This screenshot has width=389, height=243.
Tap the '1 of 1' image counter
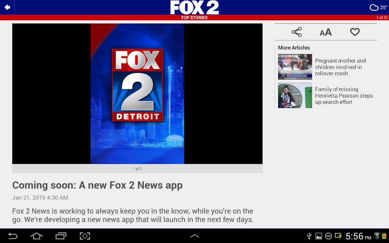click(137, 168)
